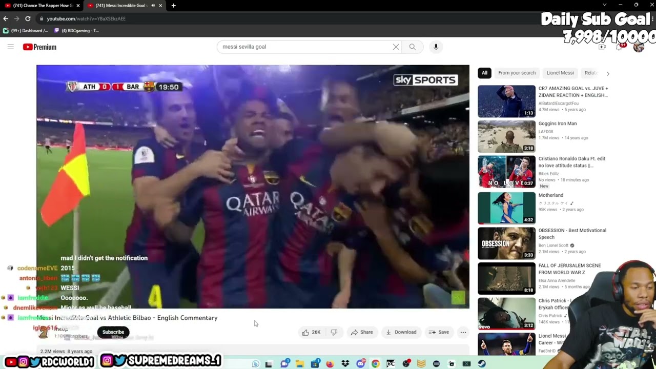The width and height of the screenshot is (656, 369).
Task: Open the three-dot more actions menu
Action: (x=463, y=332)
